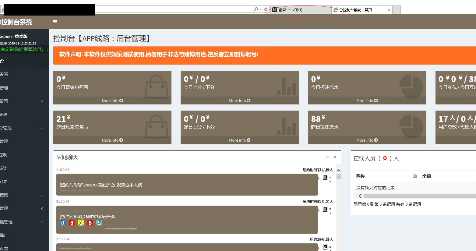Click the hamburger sidebar toggle icon
The width and height of the screenshot is (476, 251).
click(x=55, y=22)
